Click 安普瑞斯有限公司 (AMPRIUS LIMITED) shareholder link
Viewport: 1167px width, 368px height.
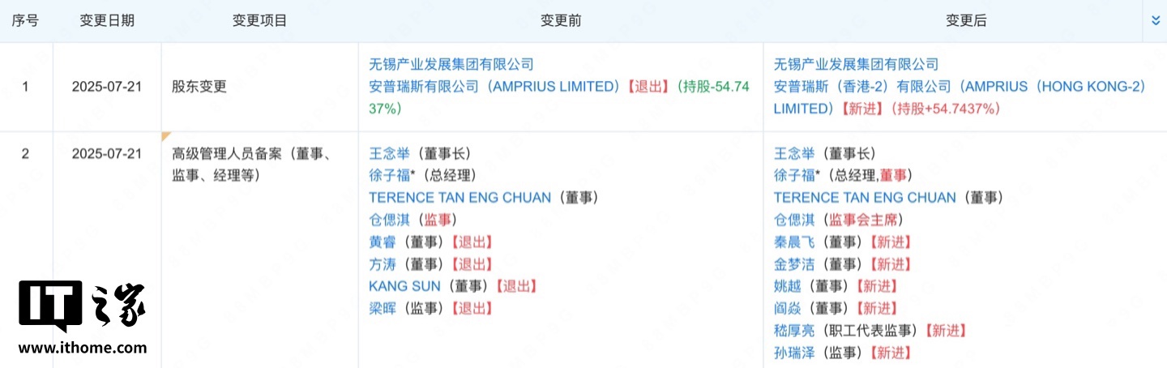point(494,86)
